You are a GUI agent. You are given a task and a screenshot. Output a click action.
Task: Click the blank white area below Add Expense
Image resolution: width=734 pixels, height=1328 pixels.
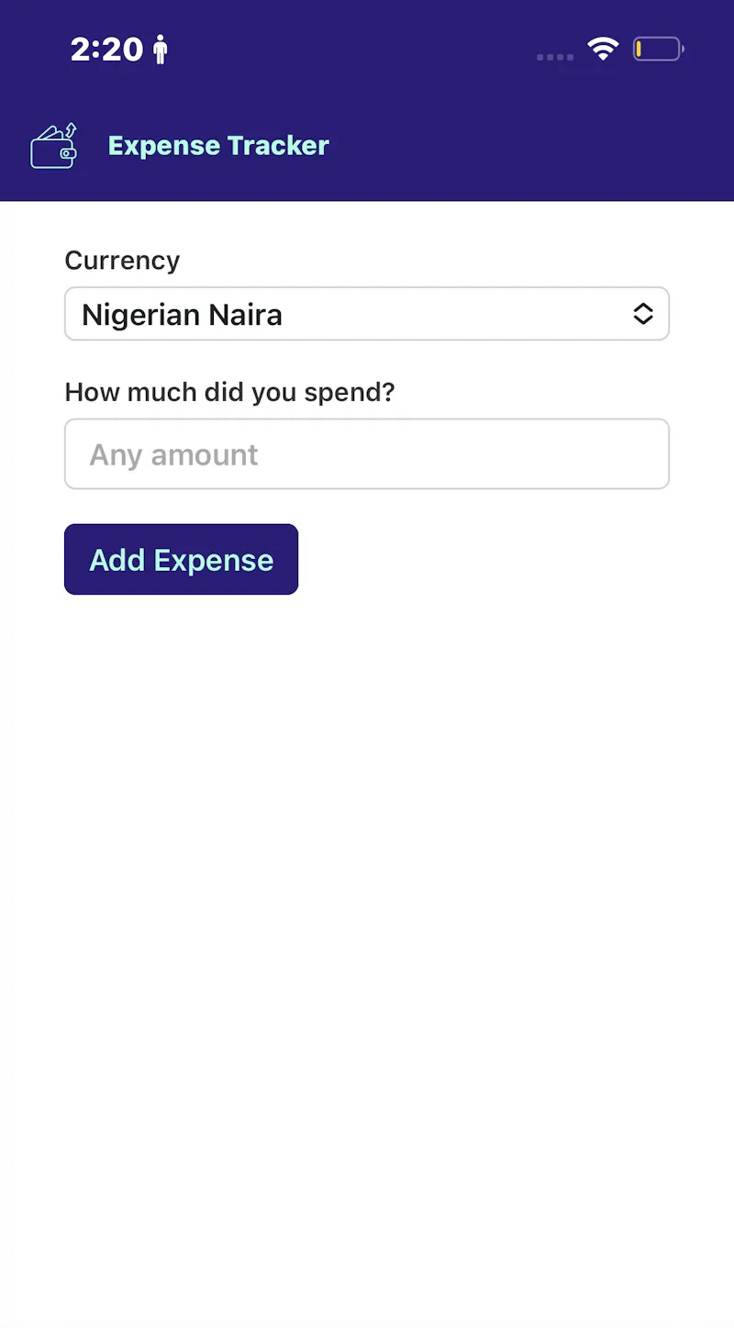pos(367,918)
